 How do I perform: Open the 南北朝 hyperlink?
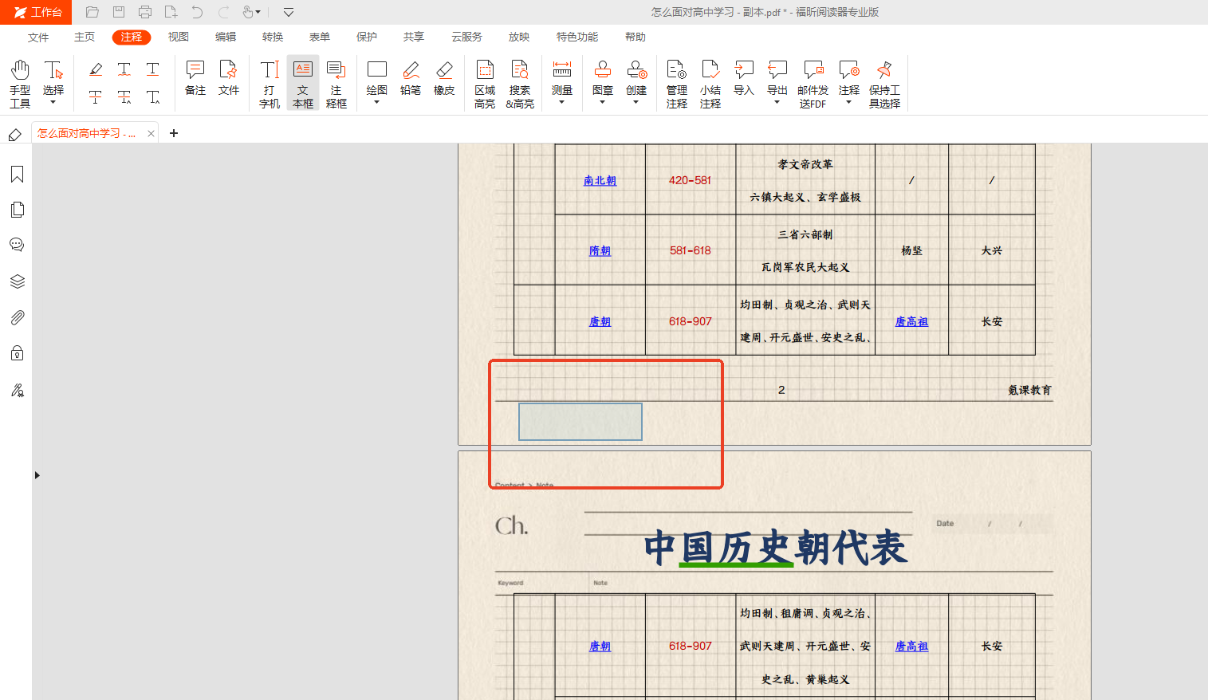(x=600, y=181)
